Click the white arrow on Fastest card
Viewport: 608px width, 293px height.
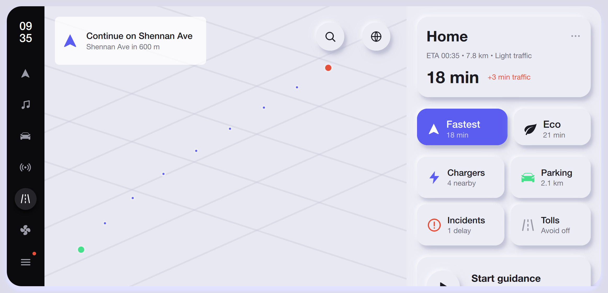434,129
